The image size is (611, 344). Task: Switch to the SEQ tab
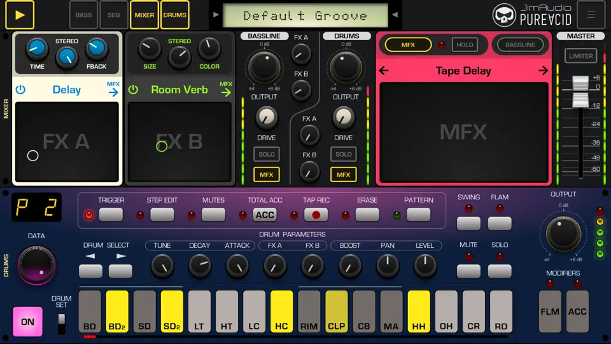tap(114, 15)
